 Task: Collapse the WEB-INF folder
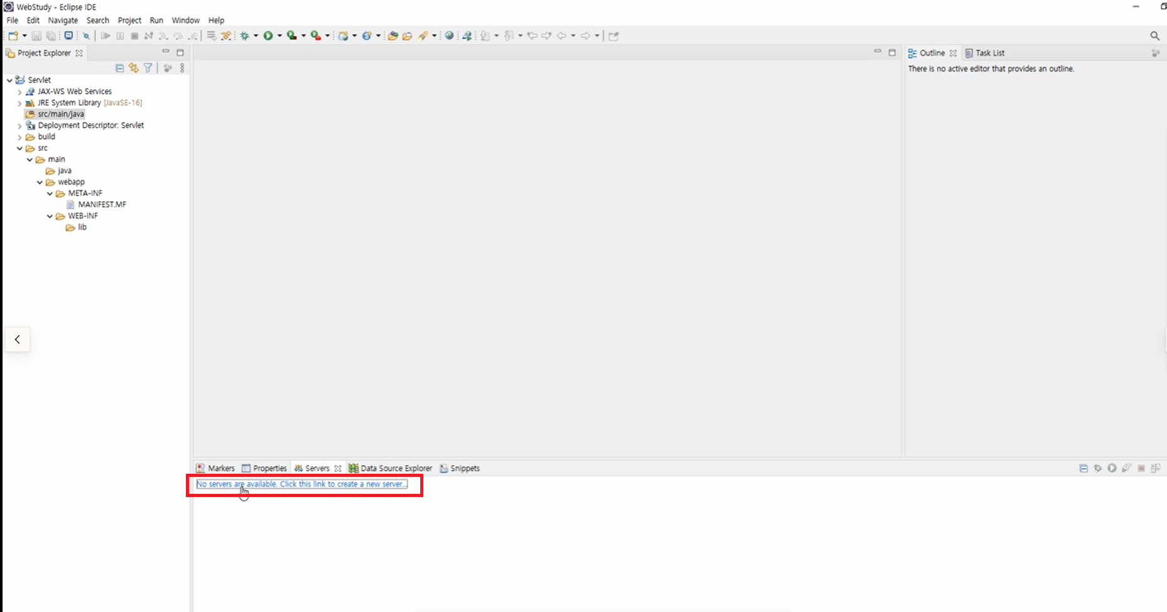point(50,216)
